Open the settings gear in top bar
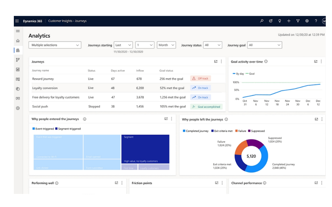 (x=307, y=21)
